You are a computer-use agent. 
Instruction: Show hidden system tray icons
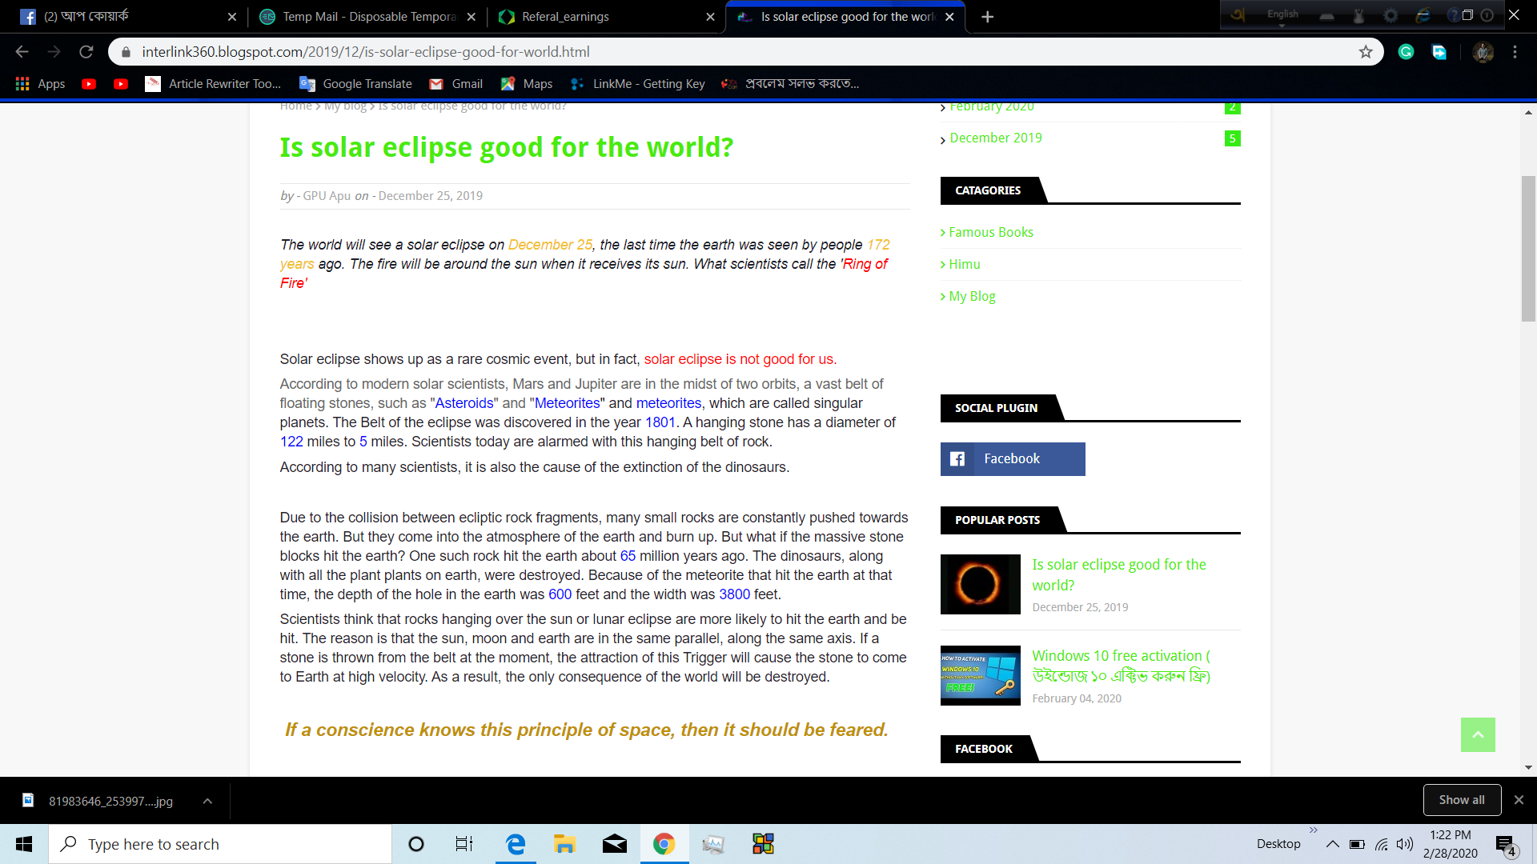click(1332, 844)
